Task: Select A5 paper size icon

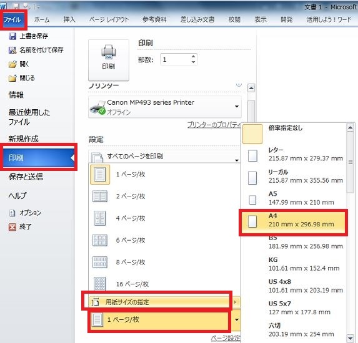Action: tap(252, 200)
